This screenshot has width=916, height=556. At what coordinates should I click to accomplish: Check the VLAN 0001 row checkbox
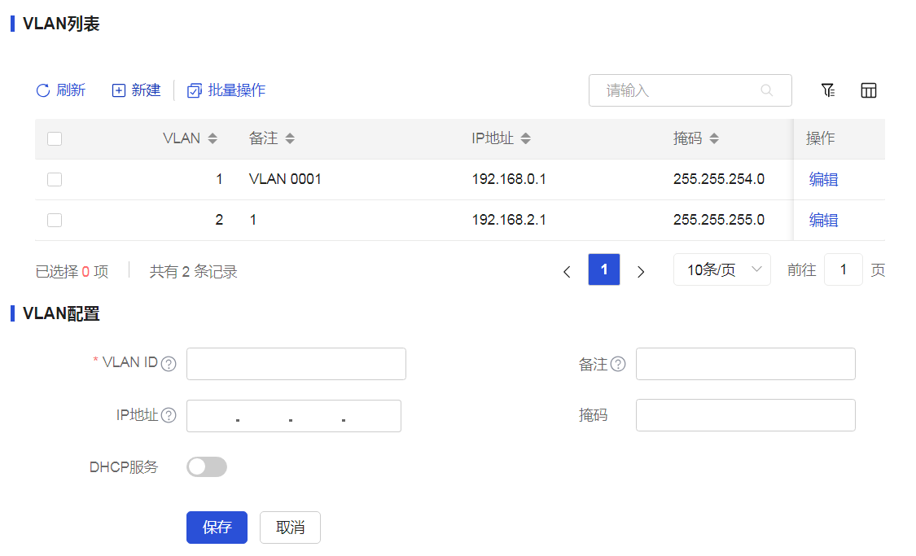point(55,179)
